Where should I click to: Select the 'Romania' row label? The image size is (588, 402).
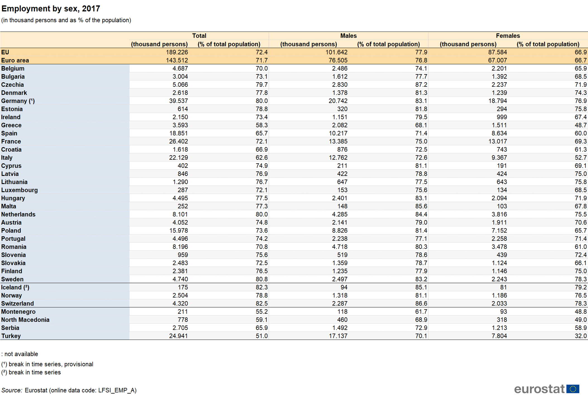(x=14, y=247)
